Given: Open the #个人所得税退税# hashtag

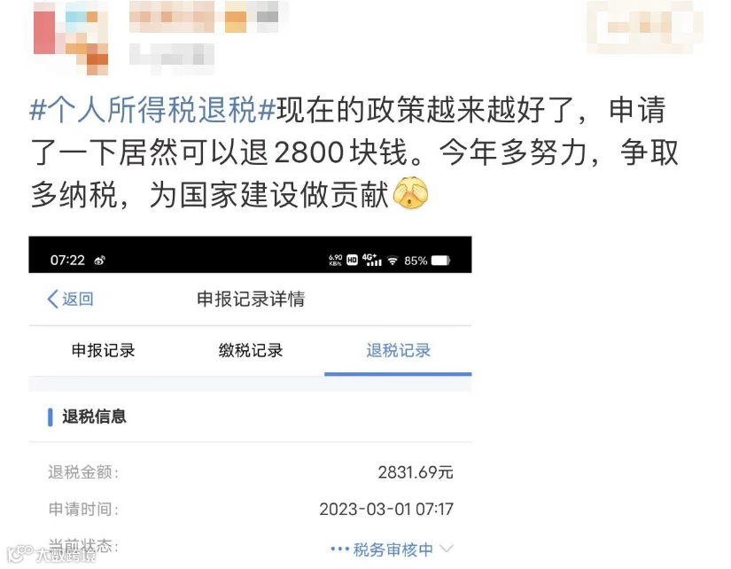Looking at the screenshot, I should (x=153, y=110).
